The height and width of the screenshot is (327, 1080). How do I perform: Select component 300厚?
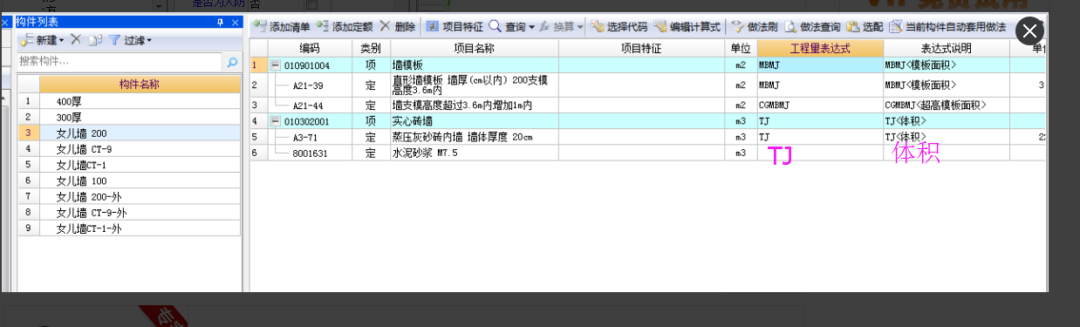139,117
